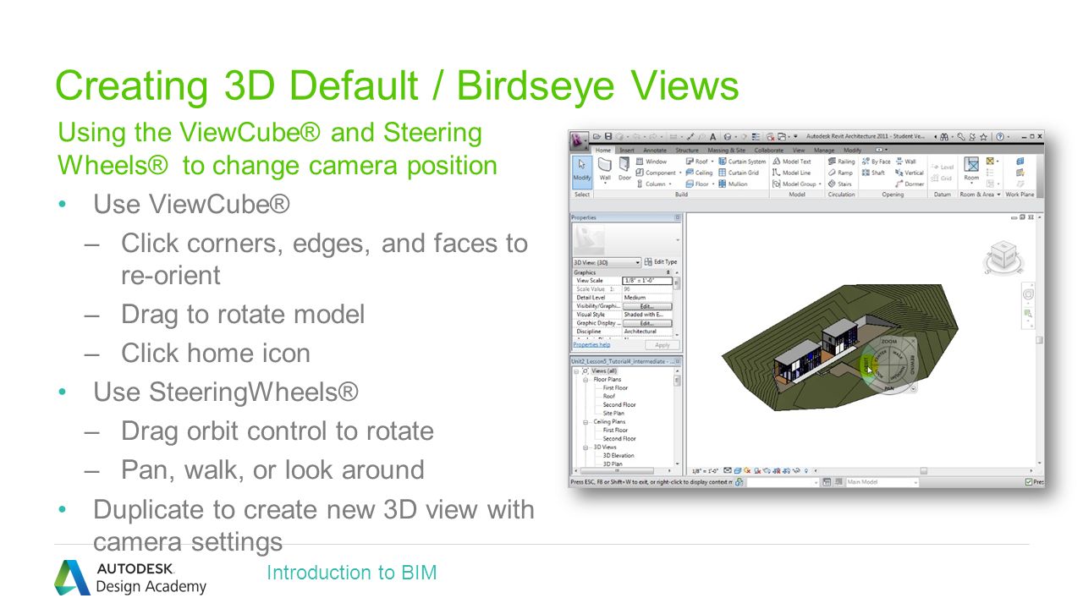The width and height of the screenshot is (1083, 609).
Task: Switch to the Home ribbon tab
Action: [x=603, y=150]
